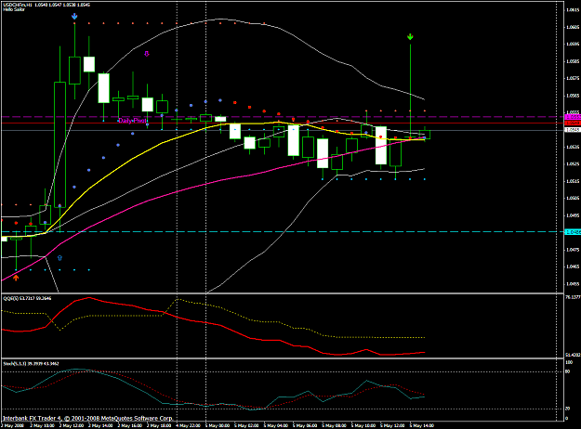Screen dimensions: 581x429
Task: Click the 'Daily Pivot' label on chart
Action: point(132,121)
